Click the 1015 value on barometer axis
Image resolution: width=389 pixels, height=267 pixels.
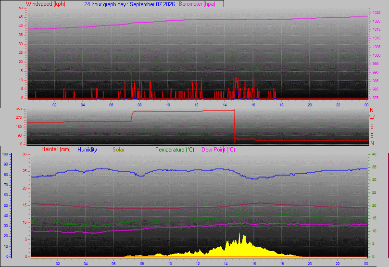coord(376,29)
